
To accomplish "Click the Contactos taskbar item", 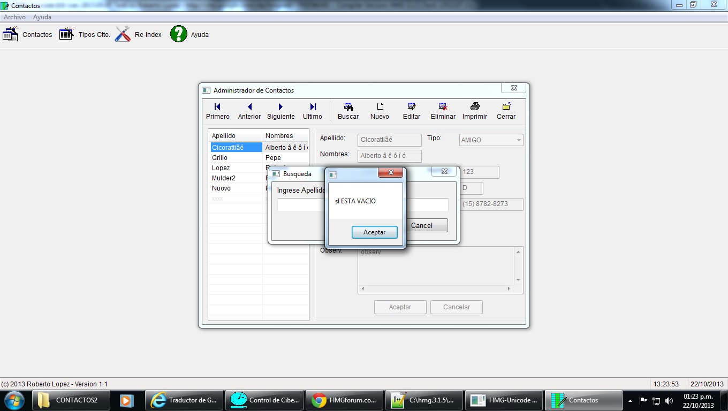I will 584,400.
